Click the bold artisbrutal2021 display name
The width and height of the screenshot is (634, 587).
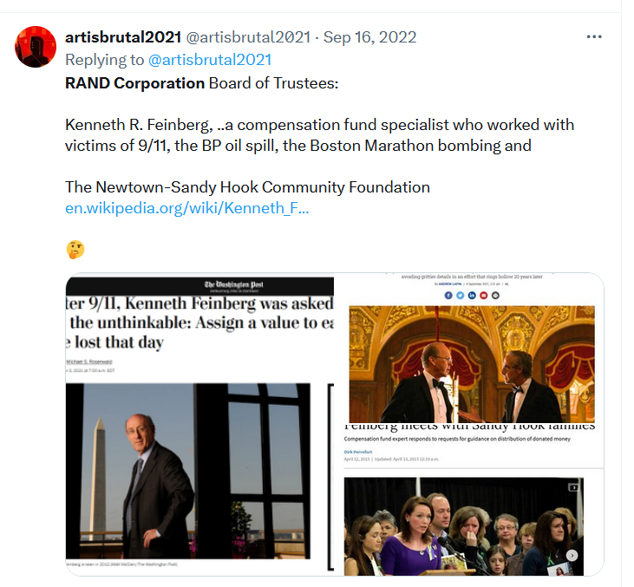123,37
